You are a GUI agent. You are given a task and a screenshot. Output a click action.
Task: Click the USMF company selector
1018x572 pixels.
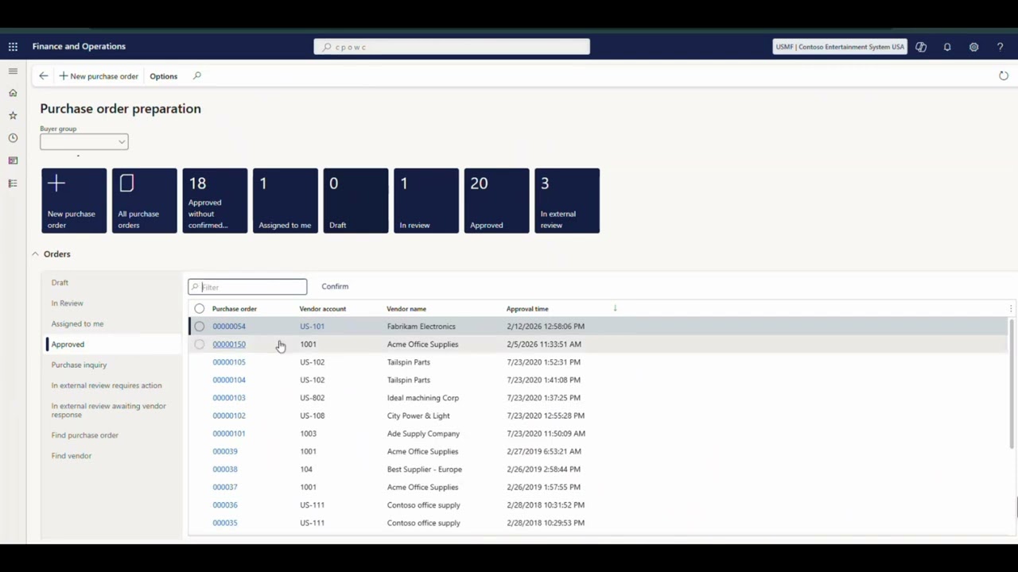(840, 47)
